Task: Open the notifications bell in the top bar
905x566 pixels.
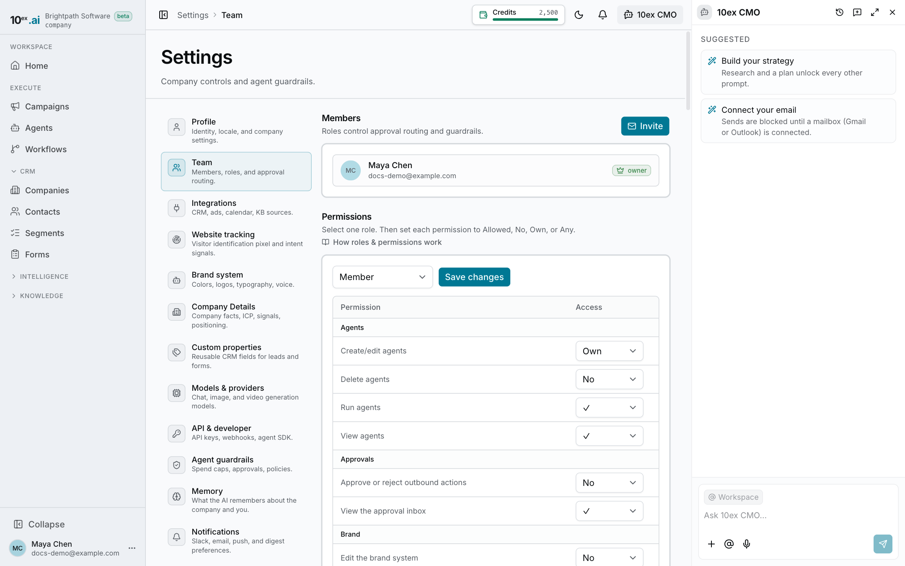Action: 602,15
